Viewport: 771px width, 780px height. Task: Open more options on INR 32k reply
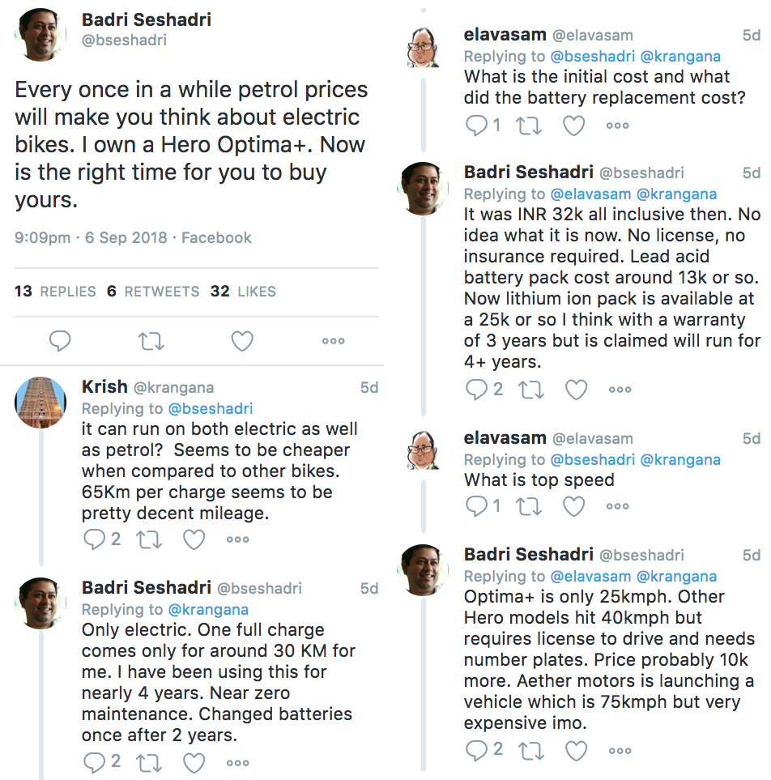click(620, 390)
